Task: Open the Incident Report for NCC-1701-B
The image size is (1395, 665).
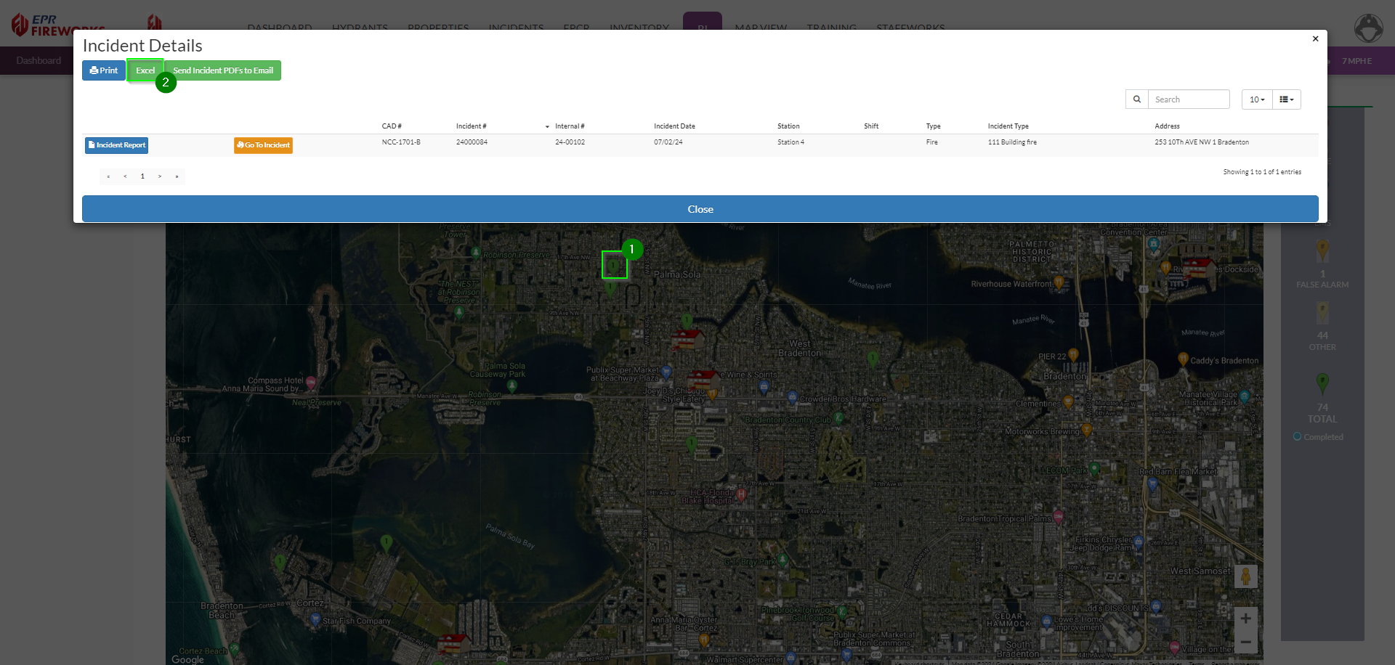Action: (x=117, y=145)
